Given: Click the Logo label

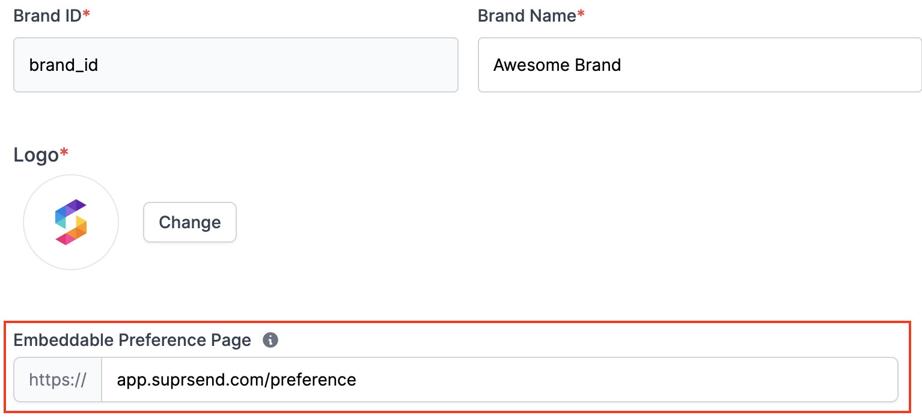Looking at the screenshot, I should tap(36, 155).
